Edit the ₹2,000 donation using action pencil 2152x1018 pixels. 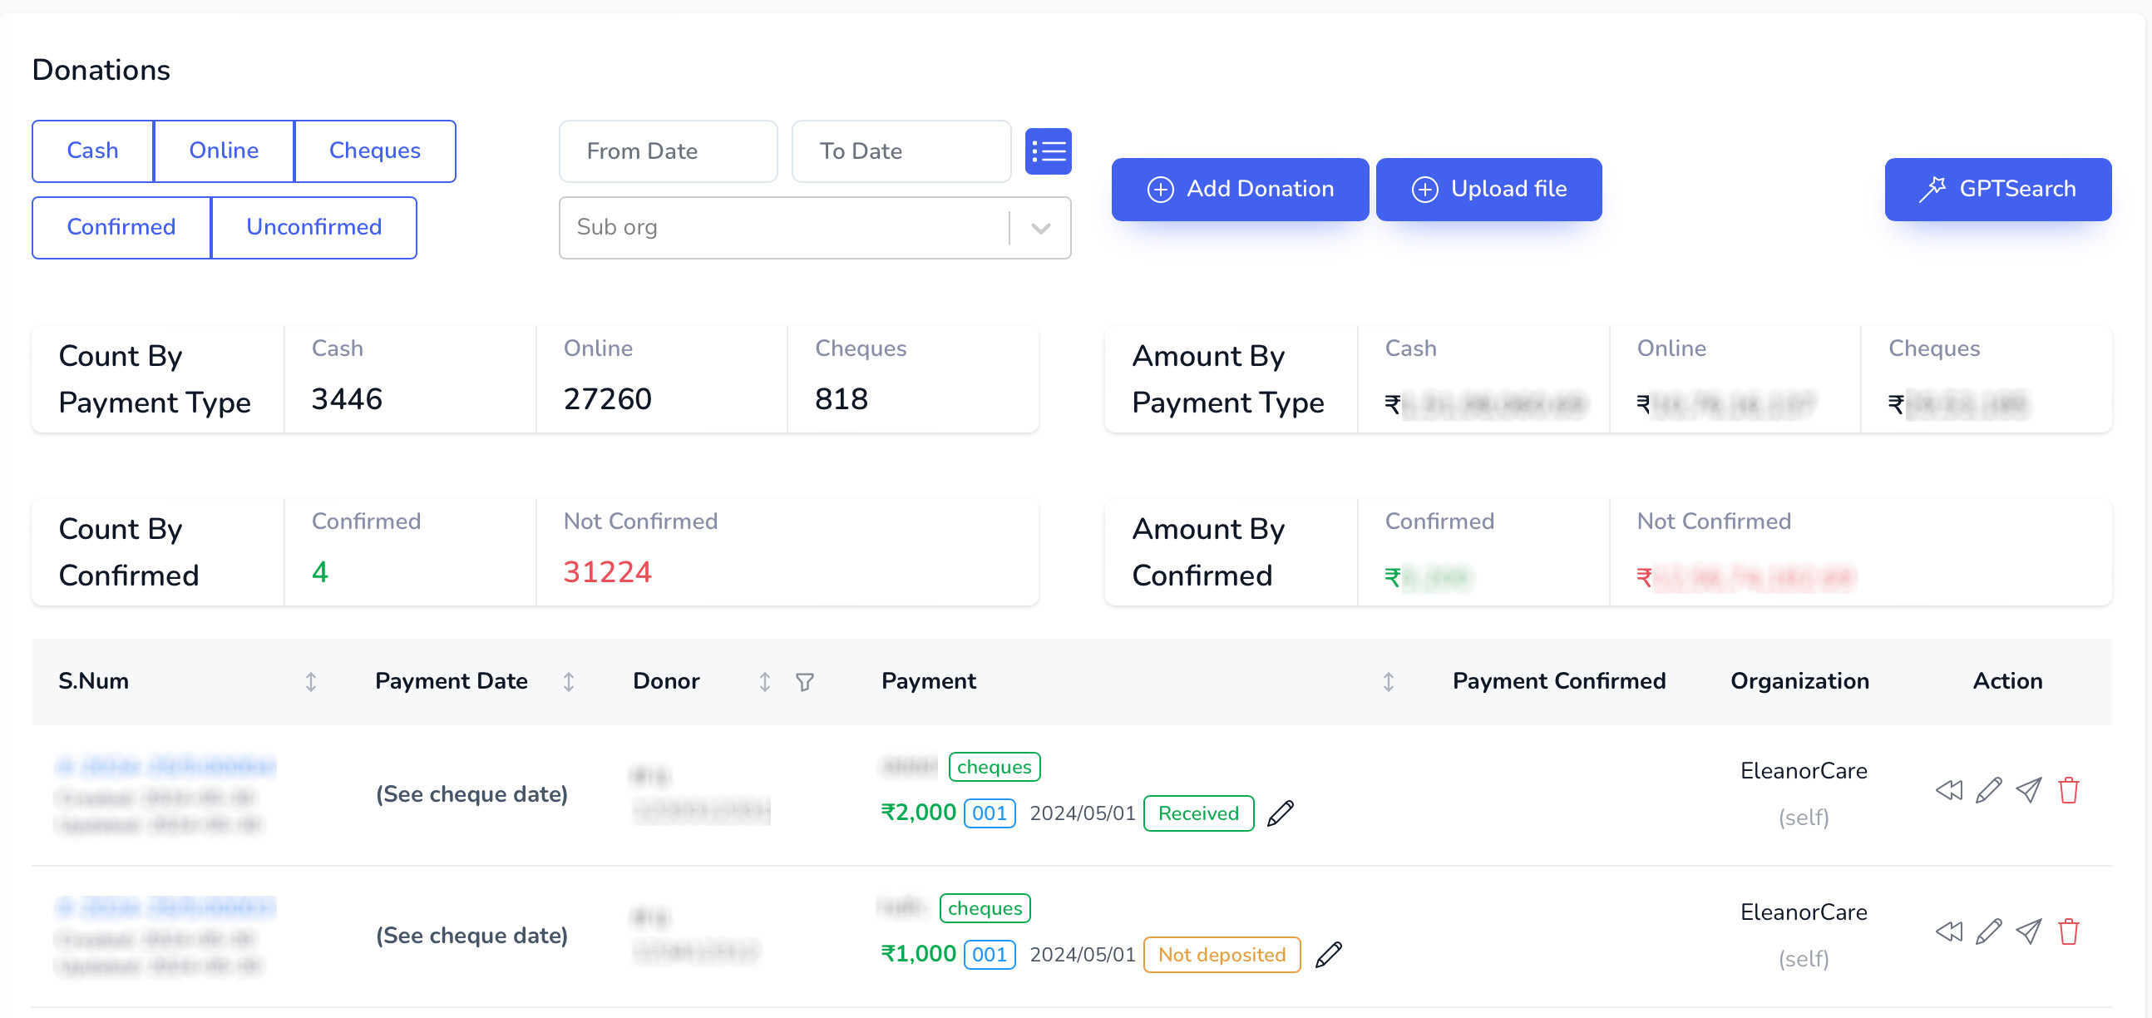[x=1987, y=790]
